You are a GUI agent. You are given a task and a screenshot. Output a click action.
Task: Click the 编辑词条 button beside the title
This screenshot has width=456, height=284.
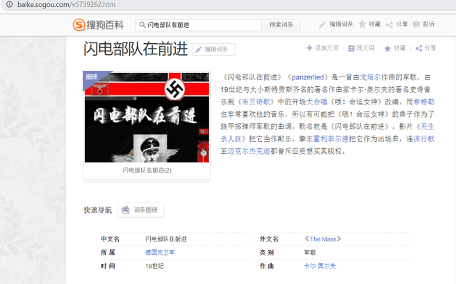pos(214,49)
